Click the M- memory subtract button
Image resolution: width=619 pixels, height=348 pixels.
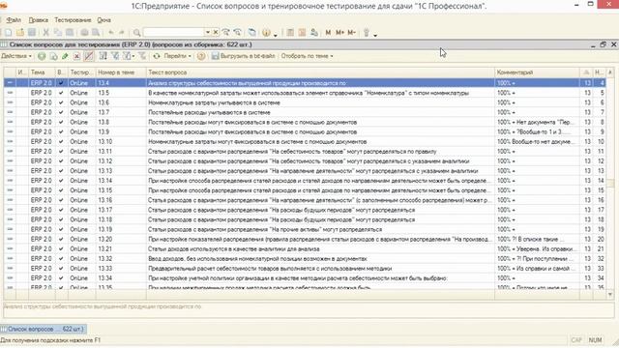(352, 33)
